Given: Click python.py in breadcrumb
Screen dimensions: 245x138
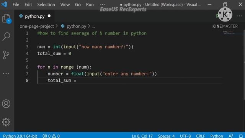Looking at the screenshot, I should pos(76,26).
